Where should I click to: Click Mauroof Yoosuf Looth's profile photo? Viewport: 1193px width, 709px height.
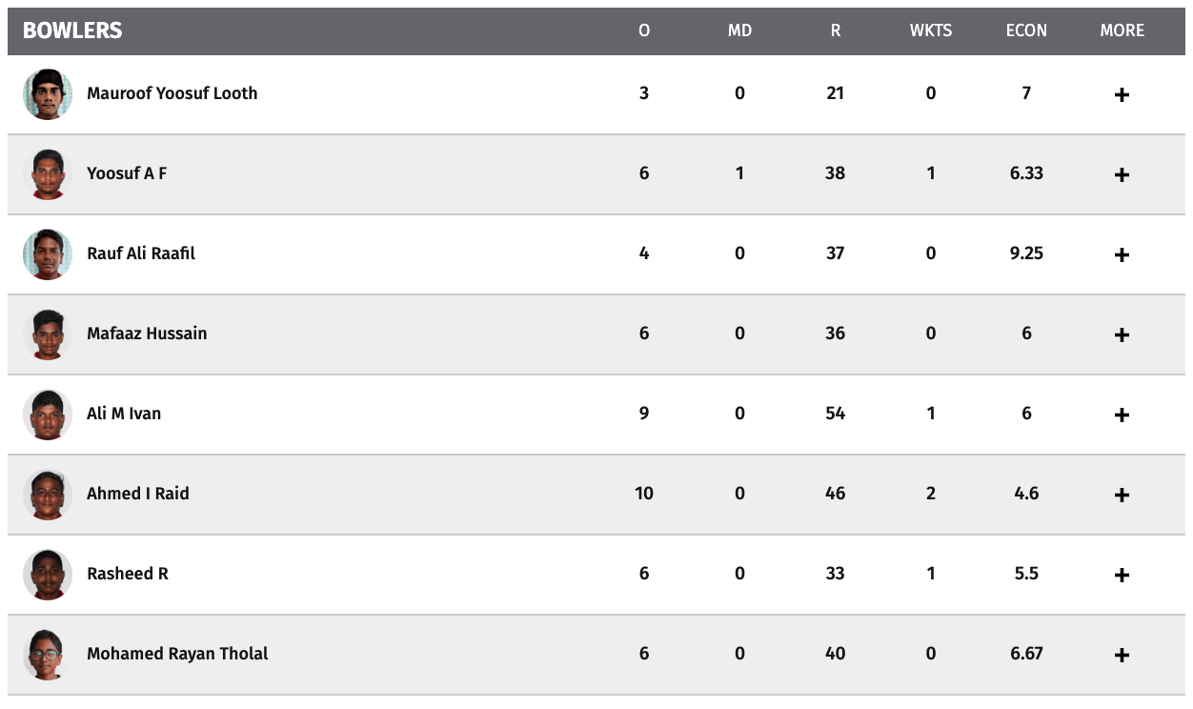48,94
